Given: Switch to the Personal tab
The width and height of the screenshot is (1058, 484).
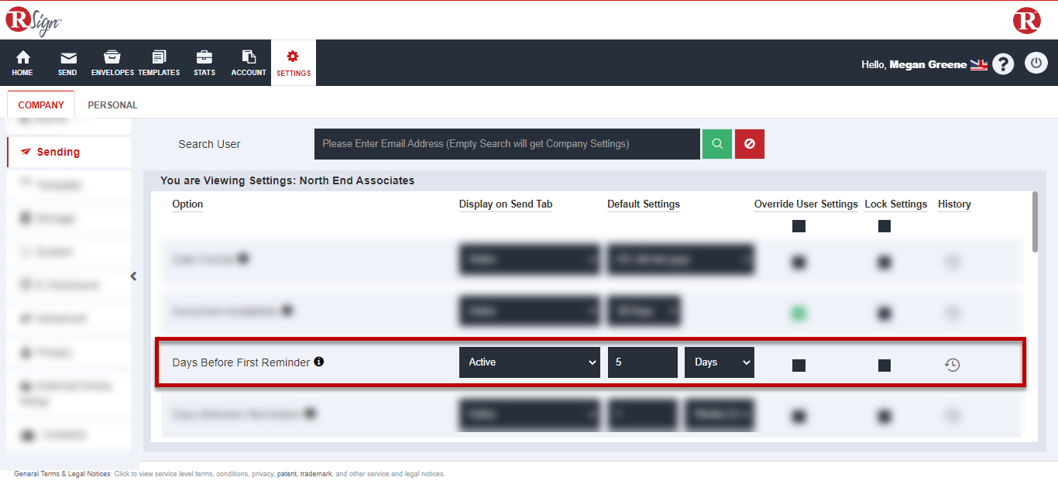Looking at the screenshot, I should pyautogui.click(x=112, y=105).
